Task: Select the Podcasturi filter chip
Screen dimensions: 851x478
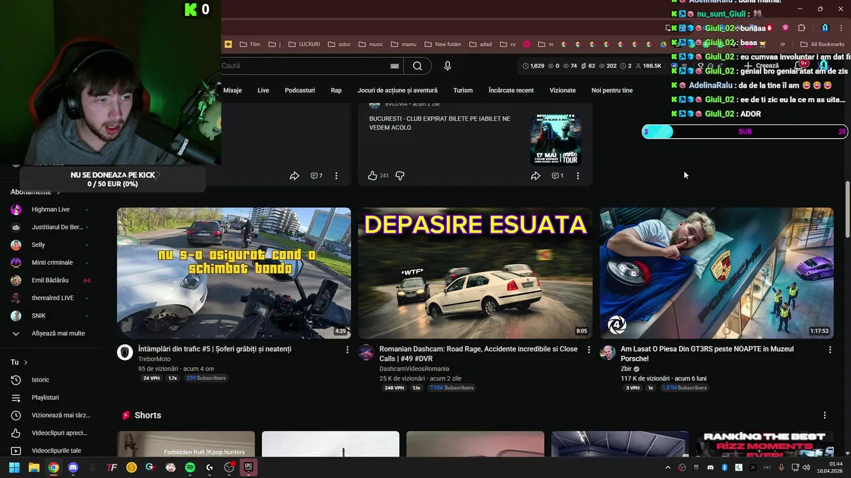Action: (x=300, y=90)
